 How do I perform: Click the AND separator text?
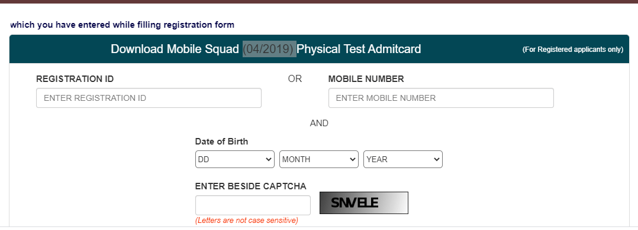[319, 123]
